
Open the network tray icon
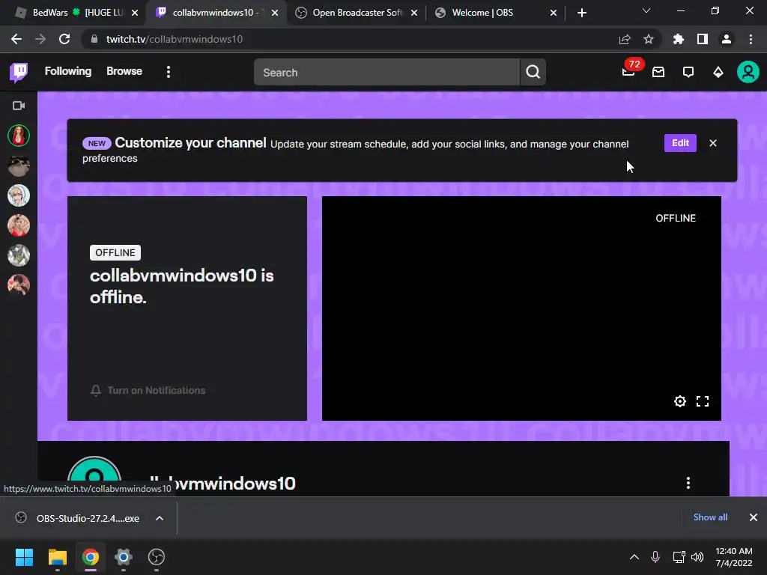(x=679, y=557)
